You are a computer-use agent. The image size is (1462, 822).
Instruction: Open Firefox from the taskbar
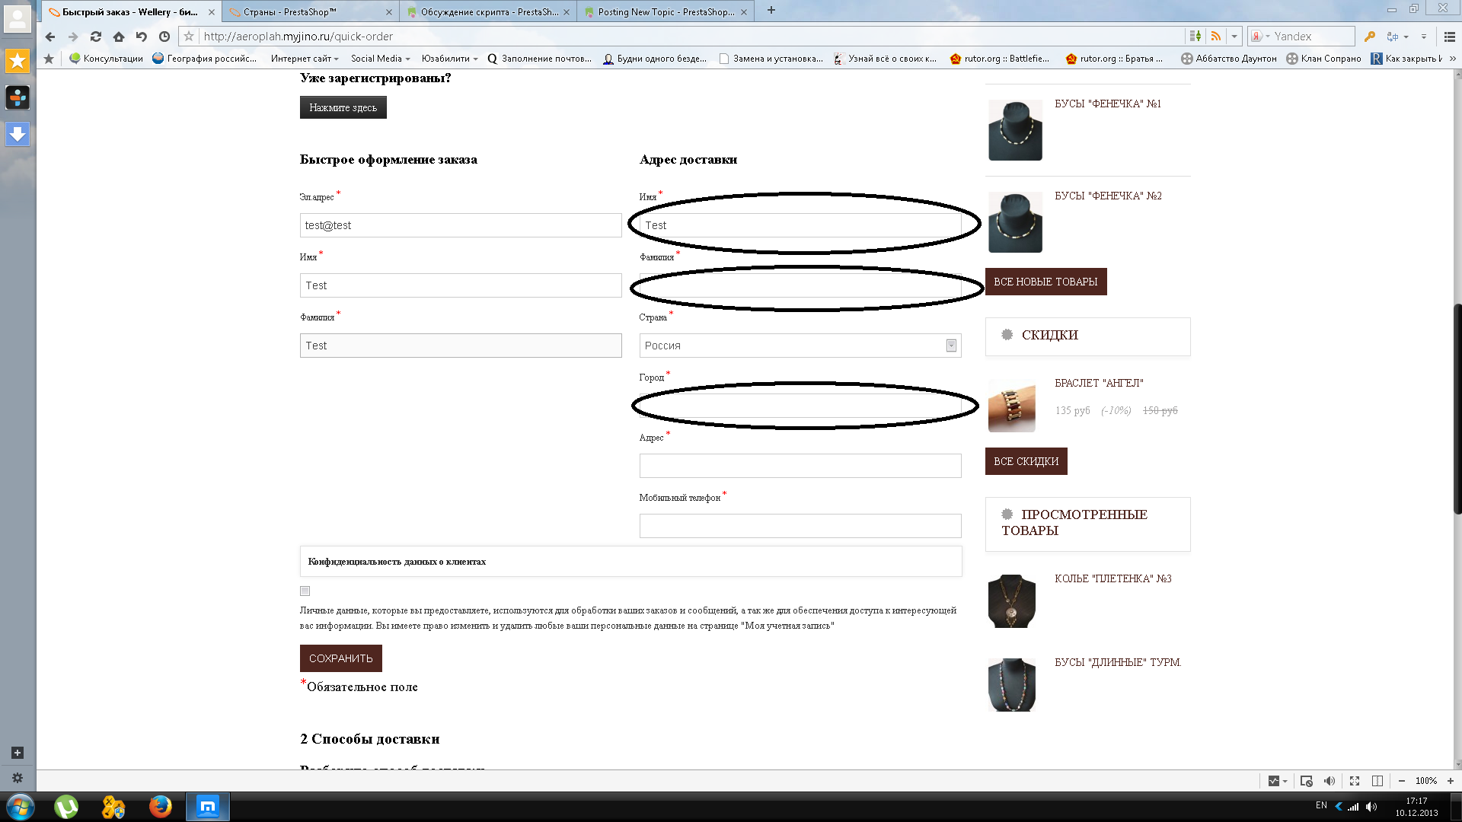point(160,806)
